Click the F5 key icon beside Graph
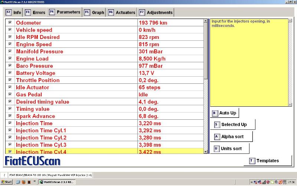This screenshot has height=186, width=297. 87,12
